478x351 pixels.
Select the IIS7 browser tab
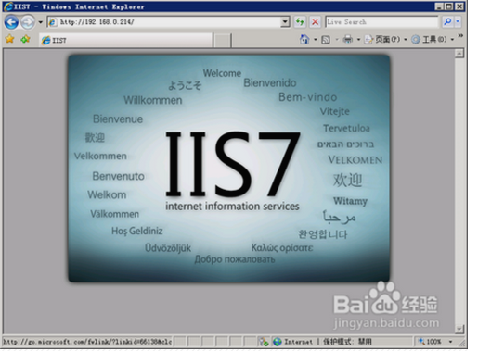point(126,40)
